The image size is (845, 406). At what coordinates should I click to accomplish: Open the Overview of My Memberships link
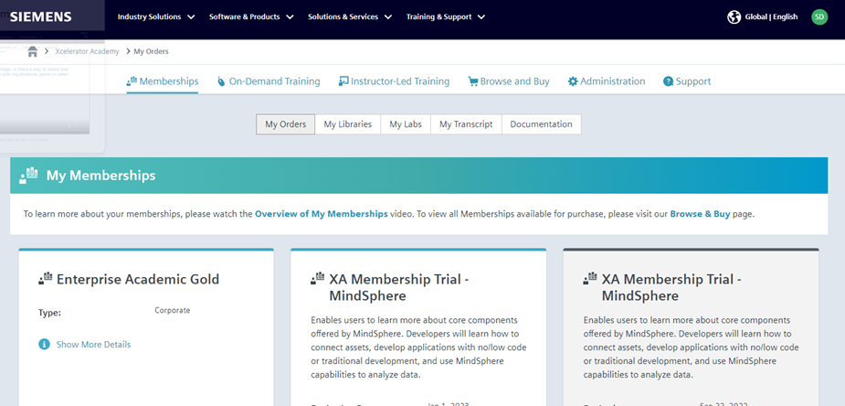click(322, 213)
